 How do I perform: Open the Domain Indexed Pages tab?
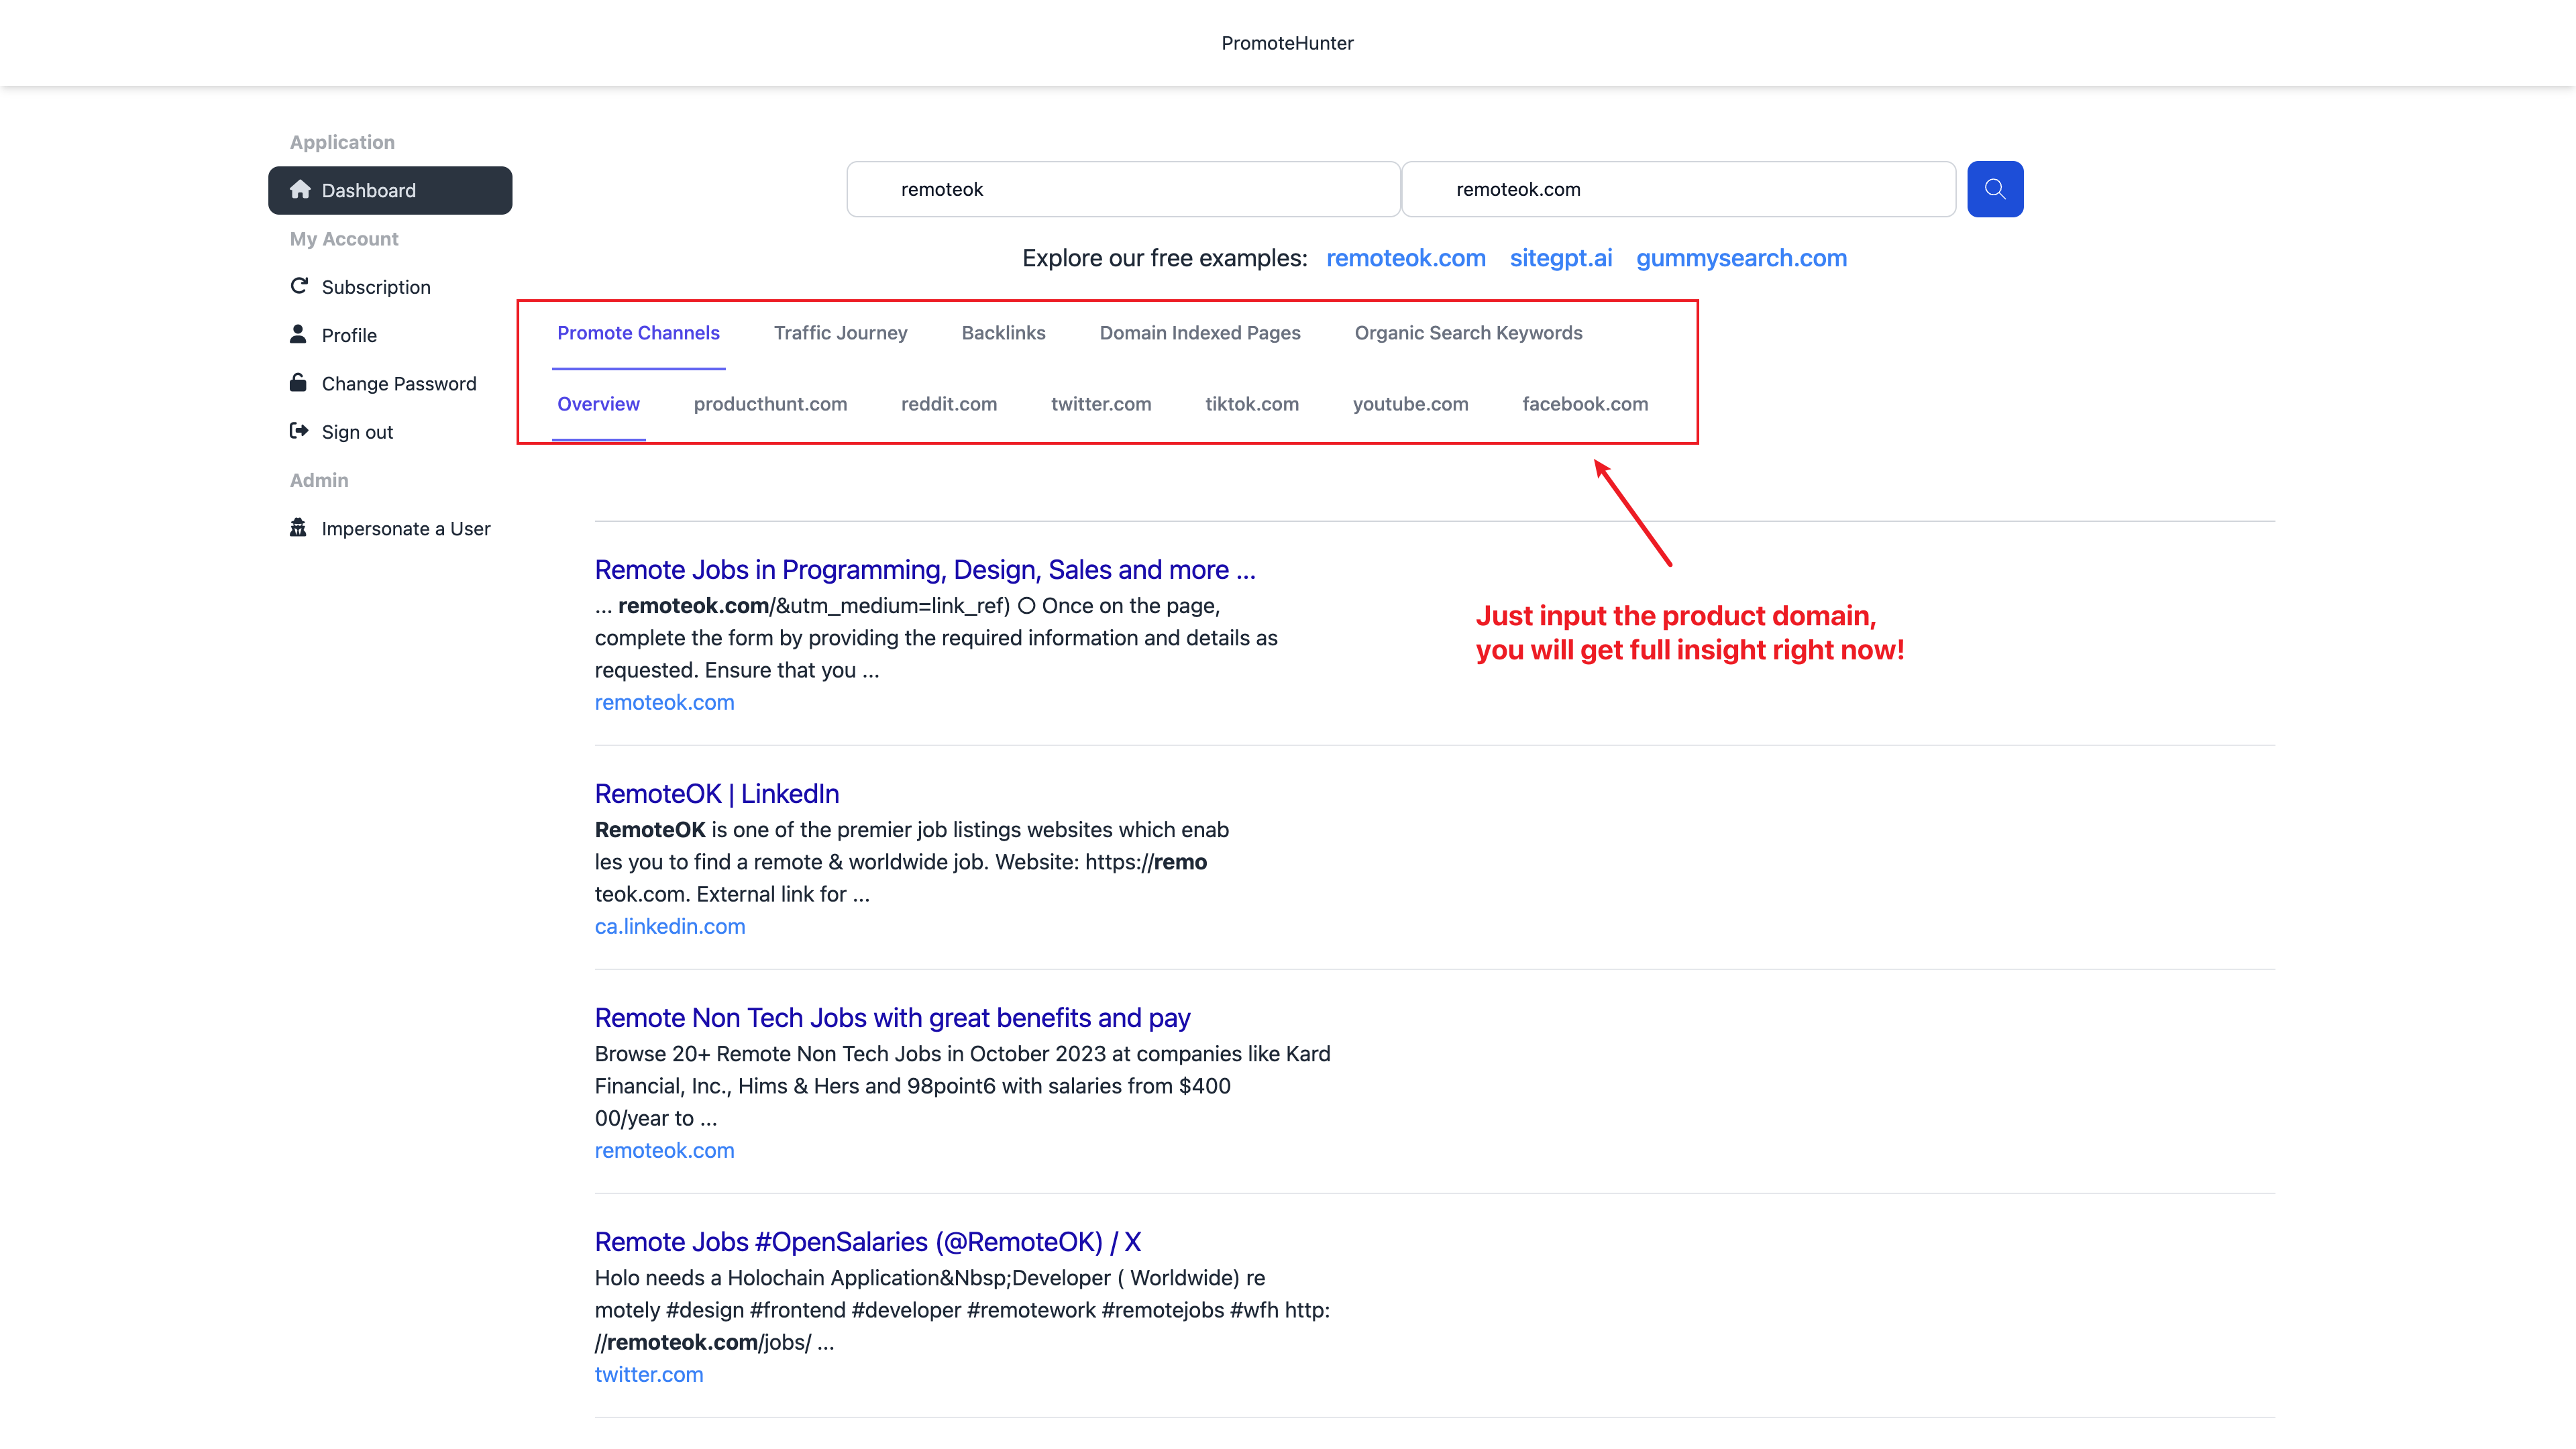click(1199, 333)
